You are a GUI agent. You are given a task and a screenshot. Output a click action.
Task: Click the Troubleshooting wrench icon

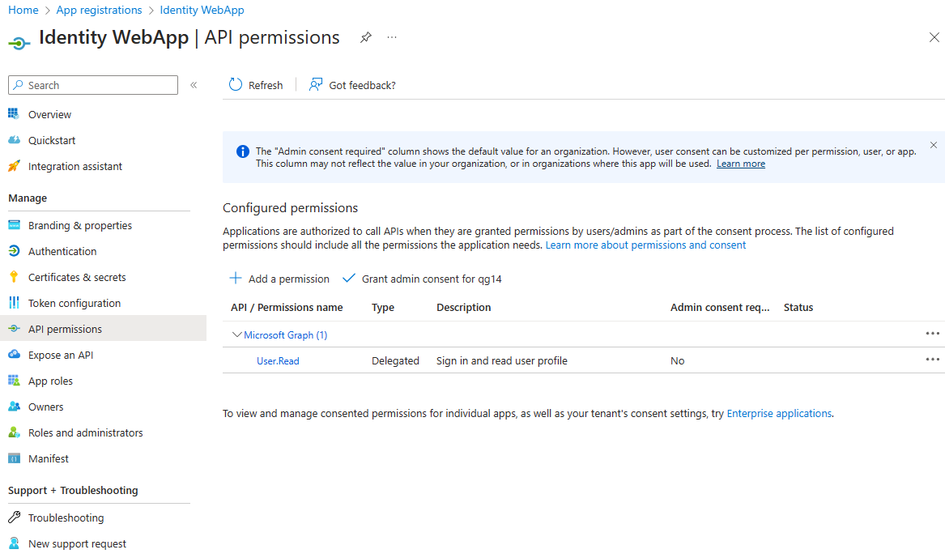click(x=14, y=517)
